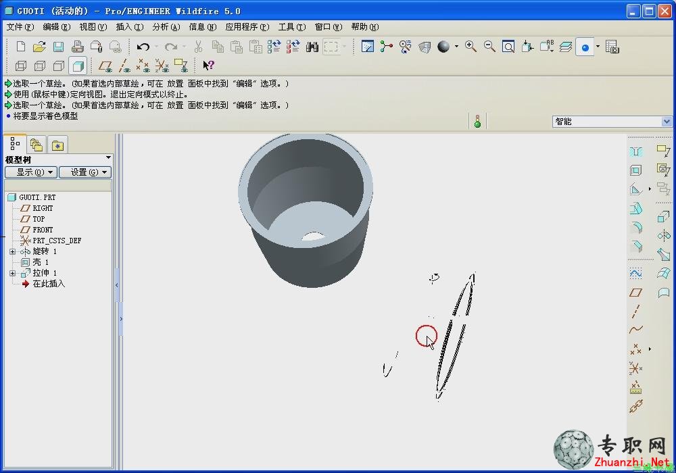Toggle shaded display mode button

coord(78,66)
